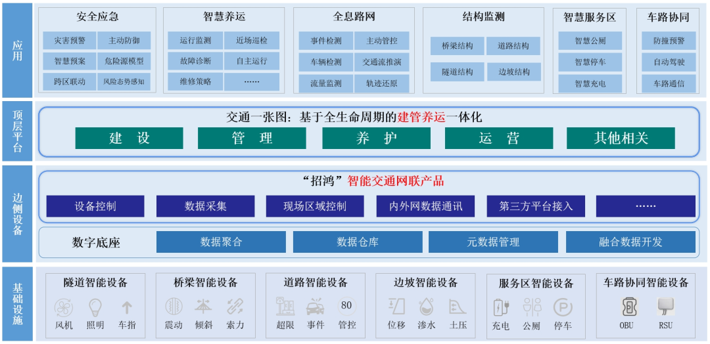Image resolution: width=710 pixels, height=344 pixels.
Task: Click the 管控 speed limit 80 icon
Action: [346, 306]
